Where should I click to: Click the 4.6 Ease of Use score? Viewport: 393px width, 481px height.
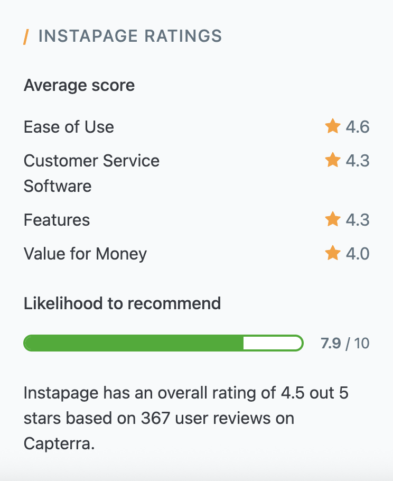(x=358, y=127)
